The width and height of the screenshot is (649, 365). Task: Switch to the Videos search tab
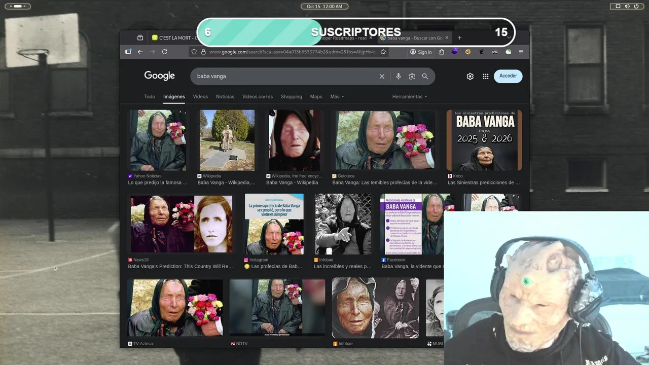(x=200, y=96)
